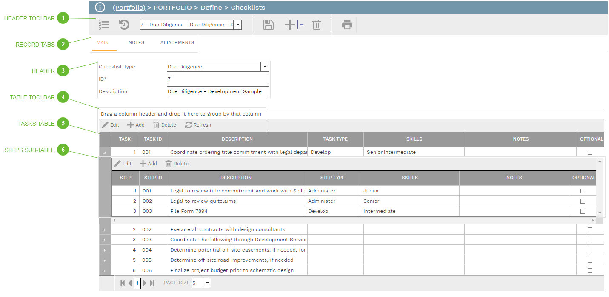Switch to the Notes tab

[136, 43]
